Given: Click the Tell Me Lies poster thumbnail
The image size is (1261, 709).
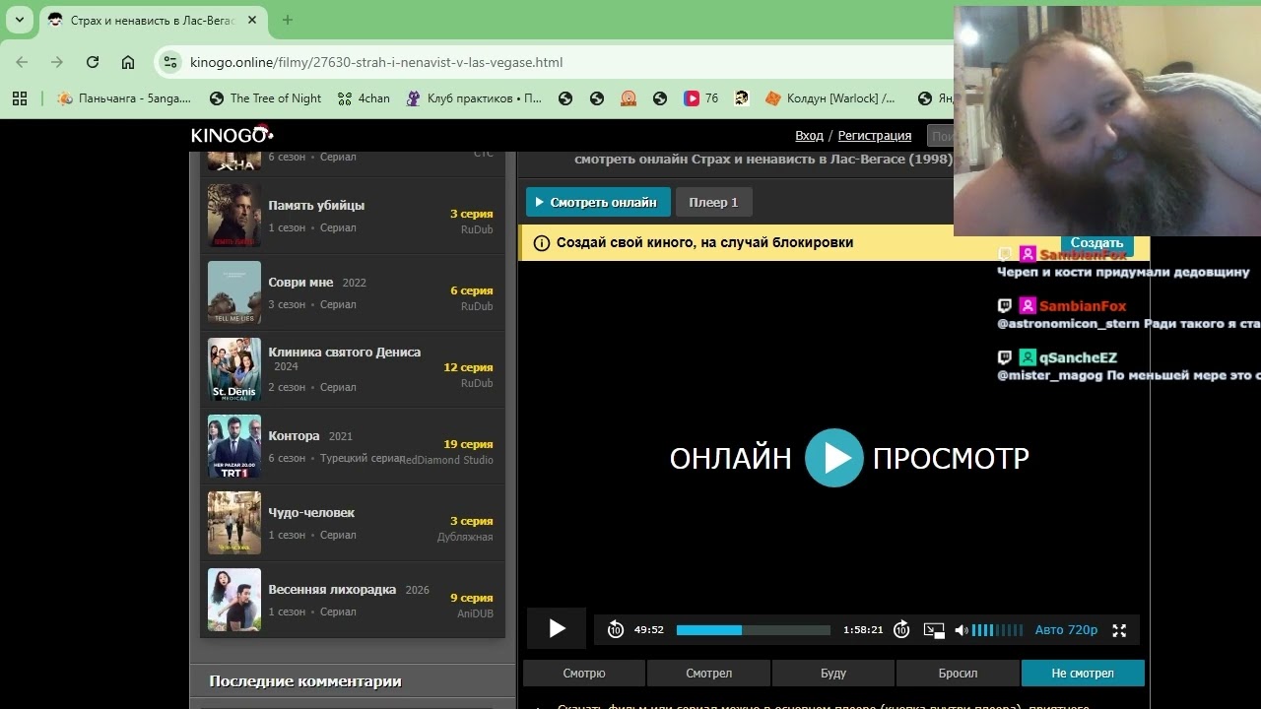Looking at the screenshot, I should [x=234, y=292].
